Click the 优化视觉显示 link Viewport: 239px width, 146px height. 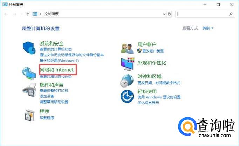point(148,103)
